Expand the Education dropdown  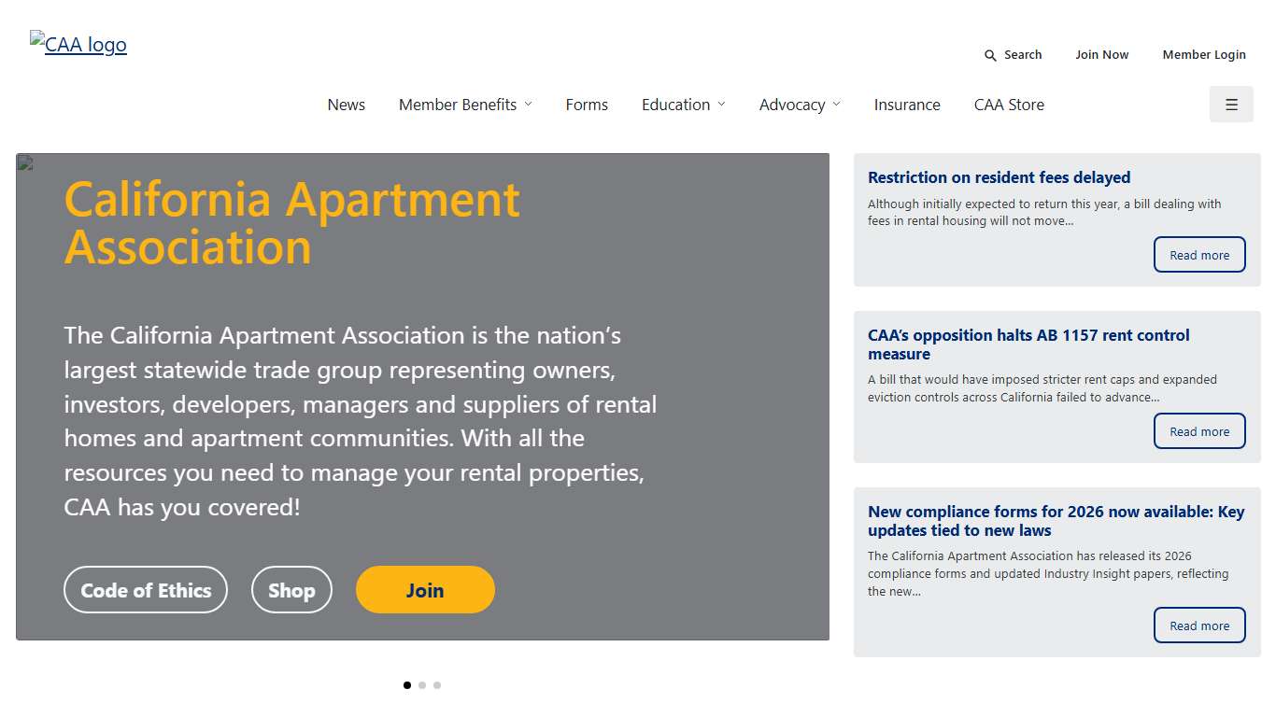683,105
